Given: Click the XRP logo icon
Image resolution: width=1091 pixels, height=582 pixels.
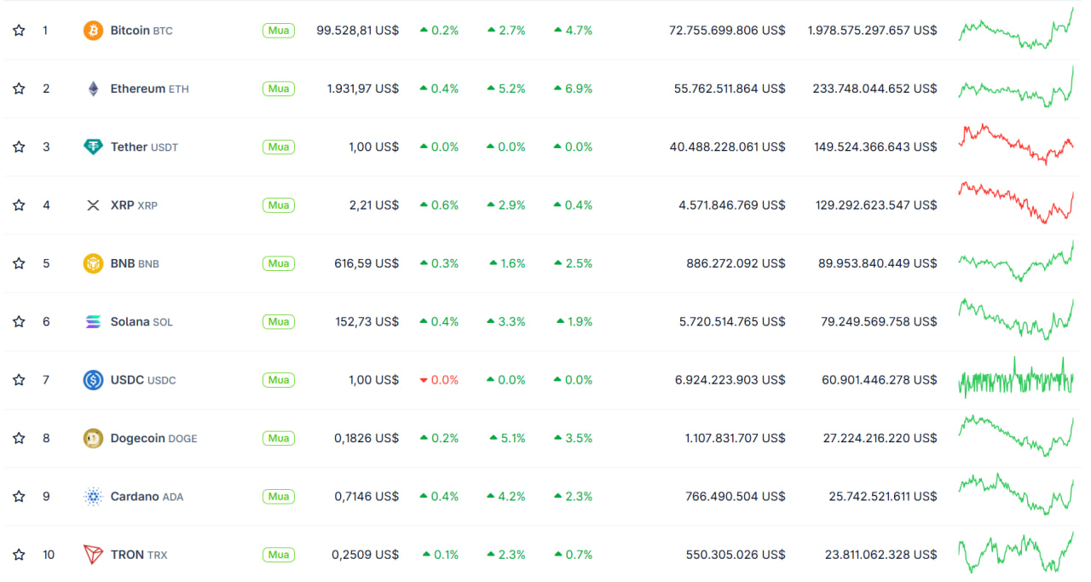Looking at the screenshot, I should tap(93, 205).
